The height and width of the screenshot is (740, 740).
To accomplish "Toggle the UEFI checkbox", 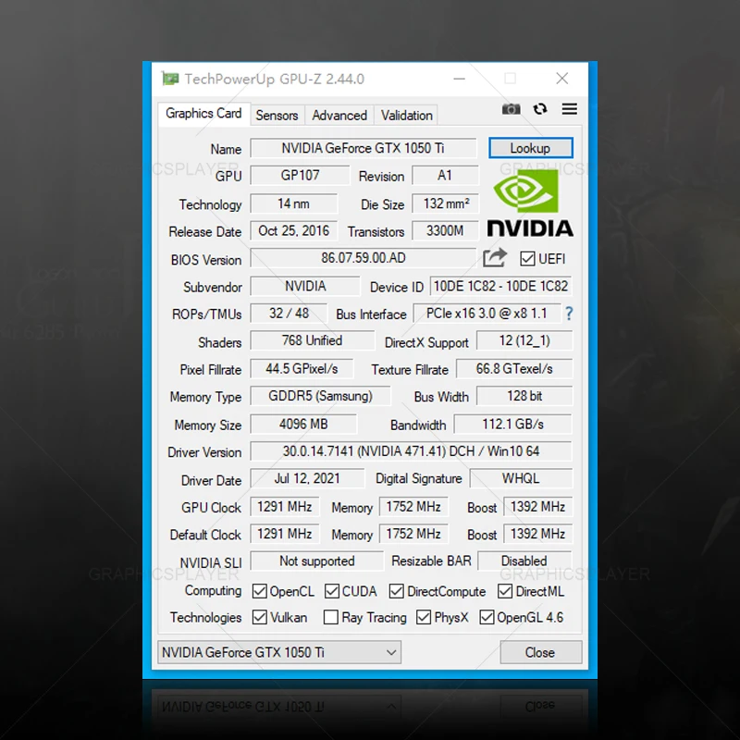I will click(x=527, y=259).
